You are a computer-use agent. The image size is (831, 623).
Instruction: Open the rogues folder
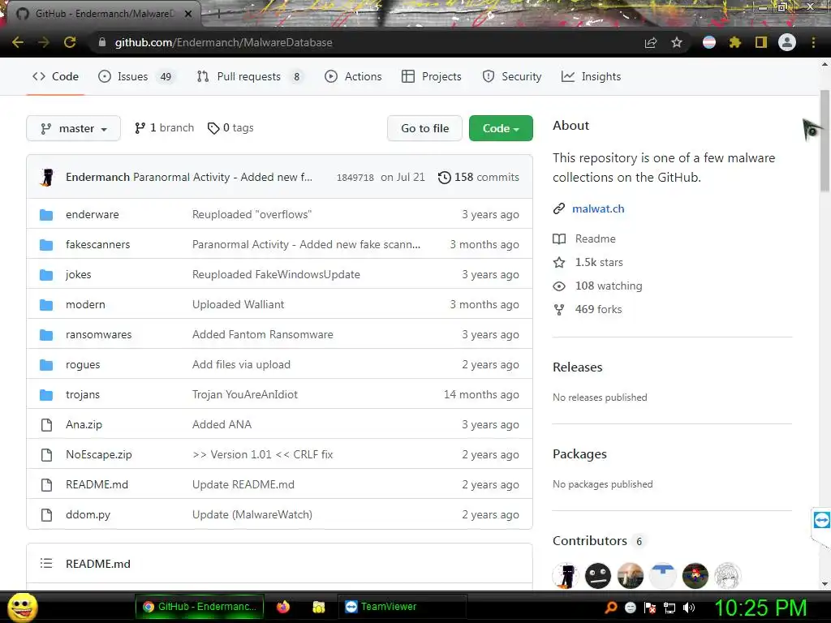point(83,364)
